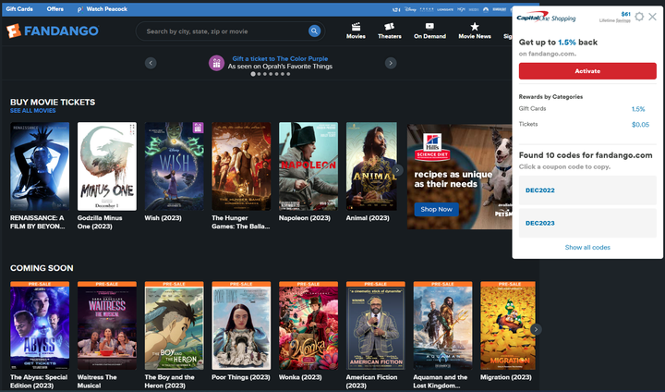
Task: Go to previous promo banner
Action: (151, 63)
